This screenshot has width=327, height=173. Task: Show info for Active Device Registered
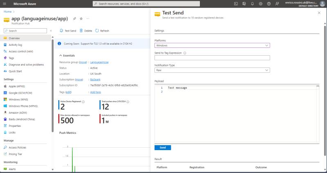pyautogui.click(x=83, y=102)
